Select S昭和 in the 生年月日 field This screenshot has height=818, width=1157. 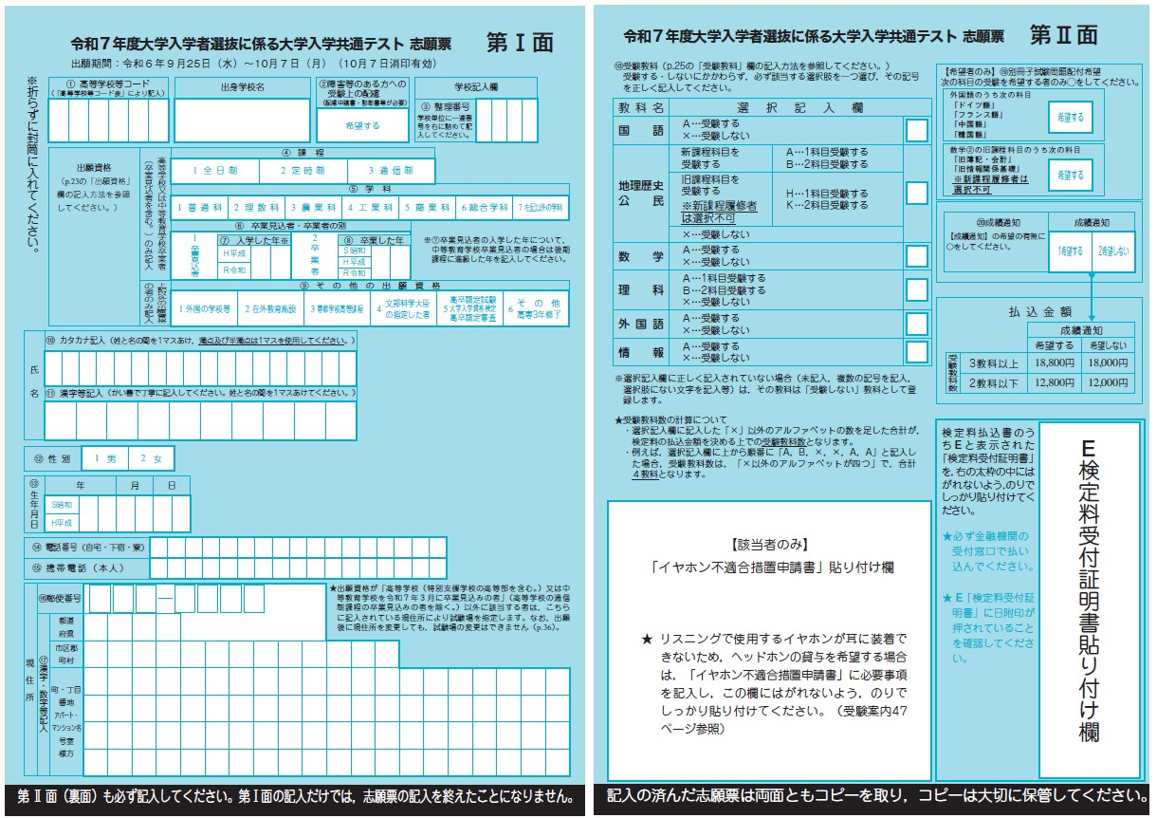point(62,504)
